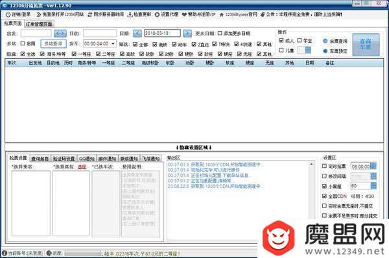This screenshot has width=389, height=258.
Task: Click the date field 2018-03-13
Action: 162,33
